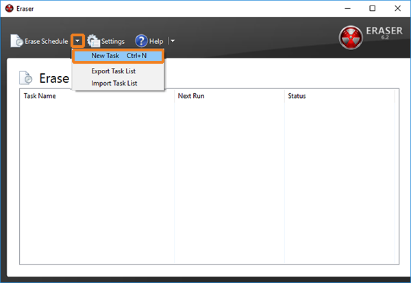Sort by the Task Name column header
Screen dimensions: 411x283
40,96
